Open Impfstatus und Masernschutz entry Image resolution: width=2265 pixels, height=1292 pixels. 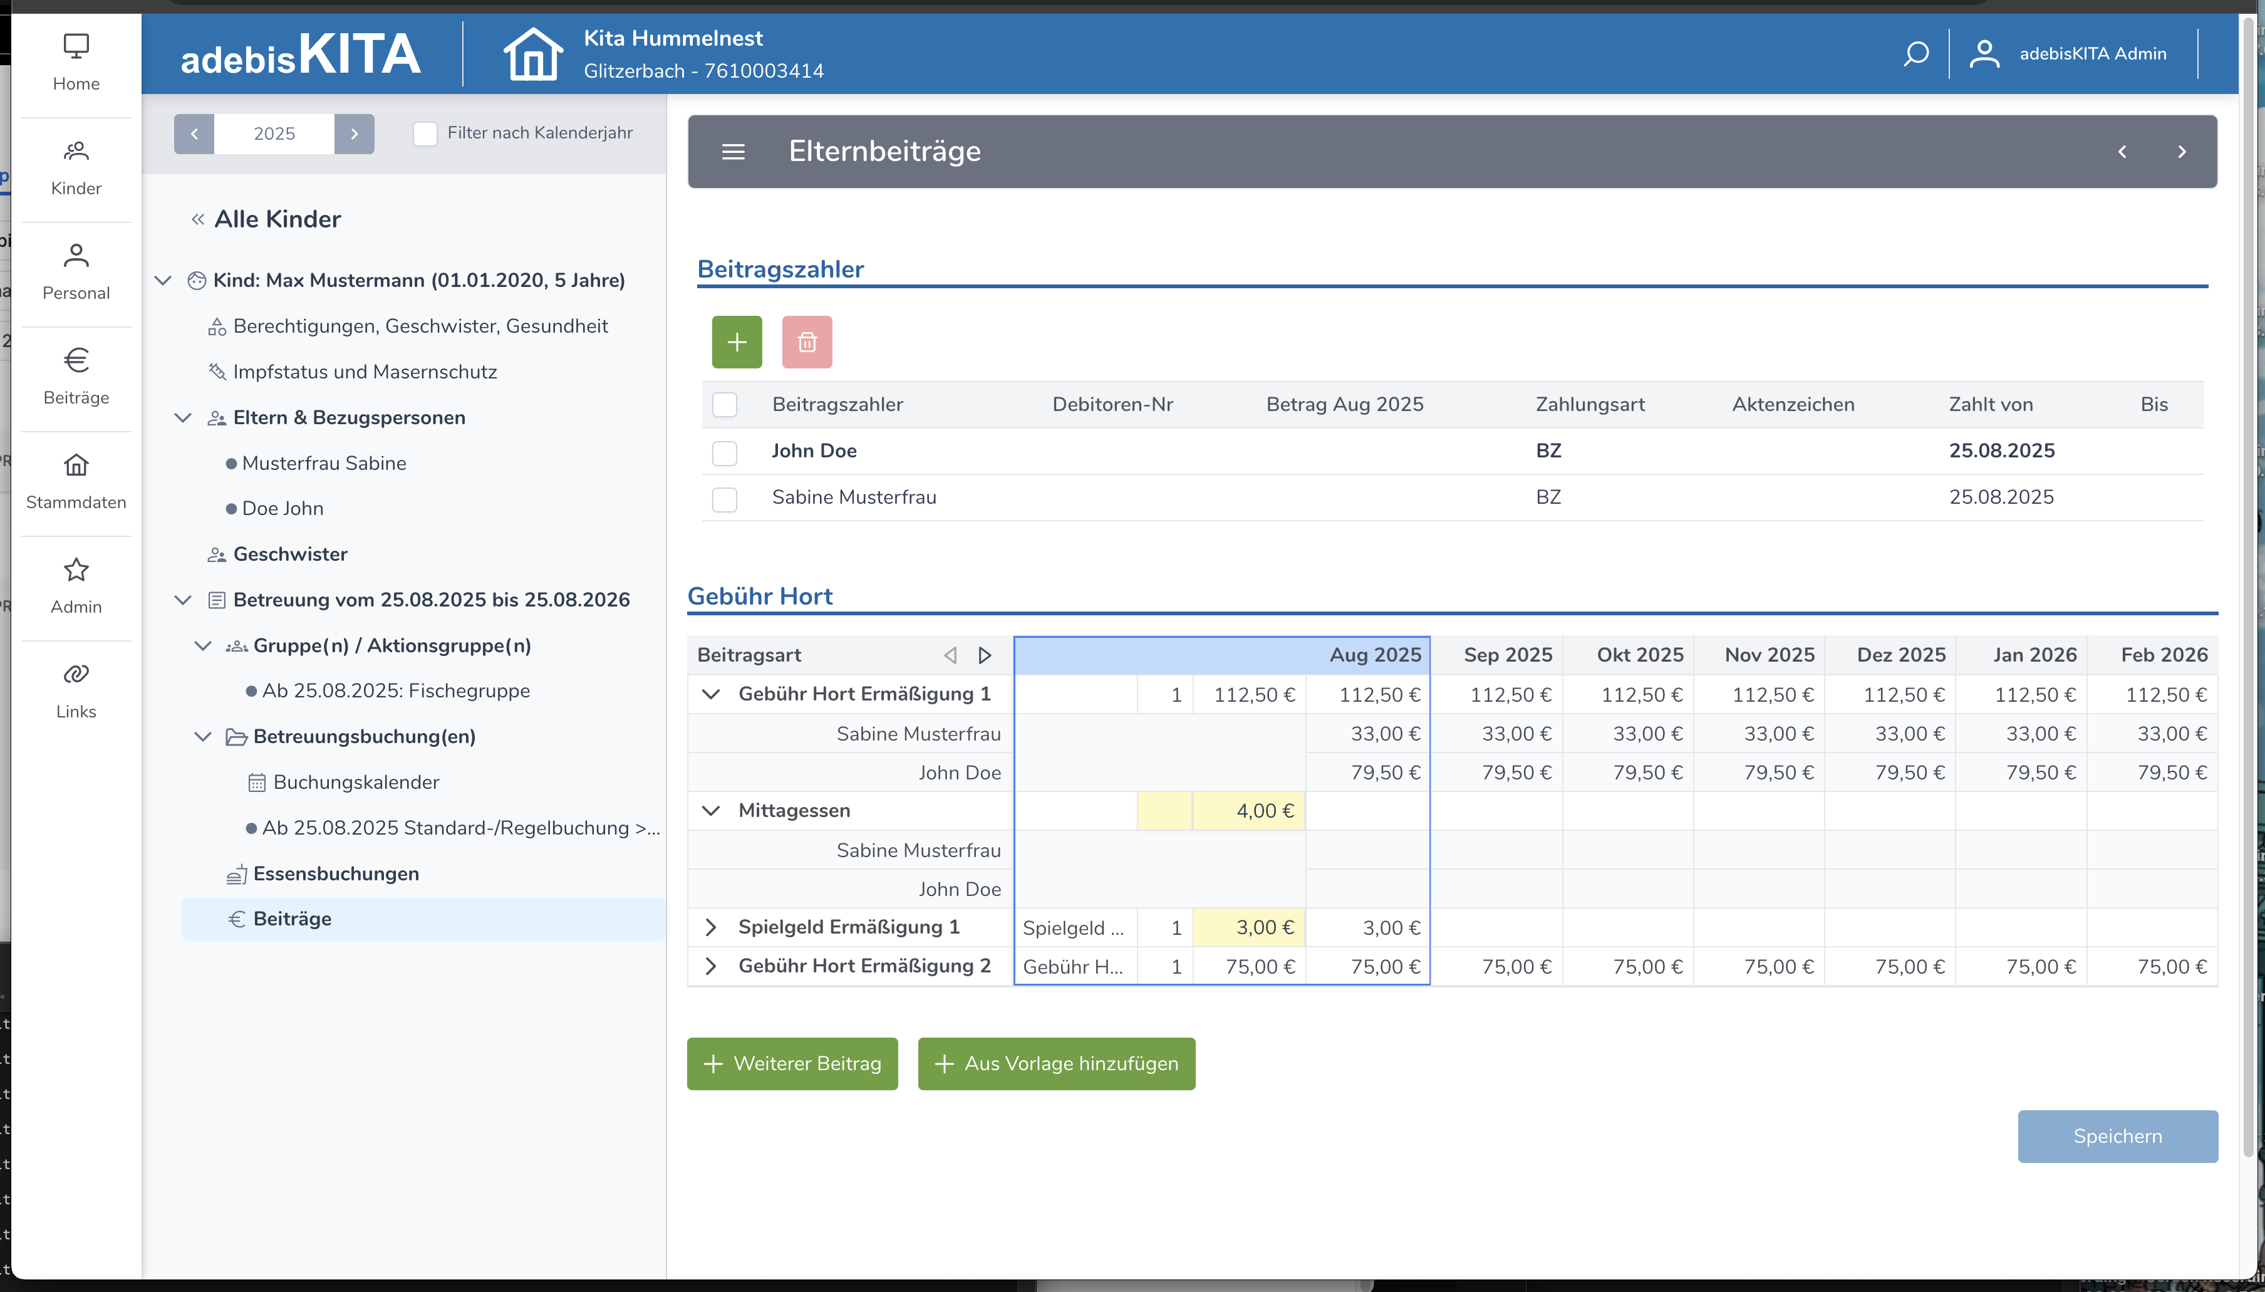(363, 373)
